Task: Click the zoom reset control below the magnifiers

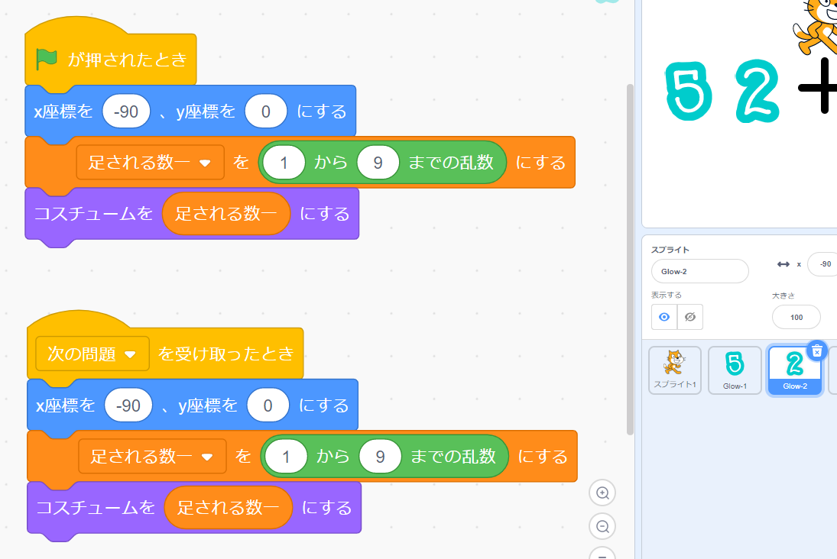Action: (x=602, y=556)
